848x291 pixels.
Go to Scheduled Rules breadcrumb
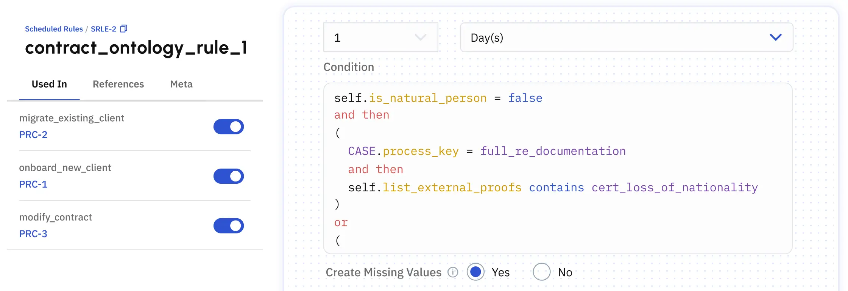(54, 29)
